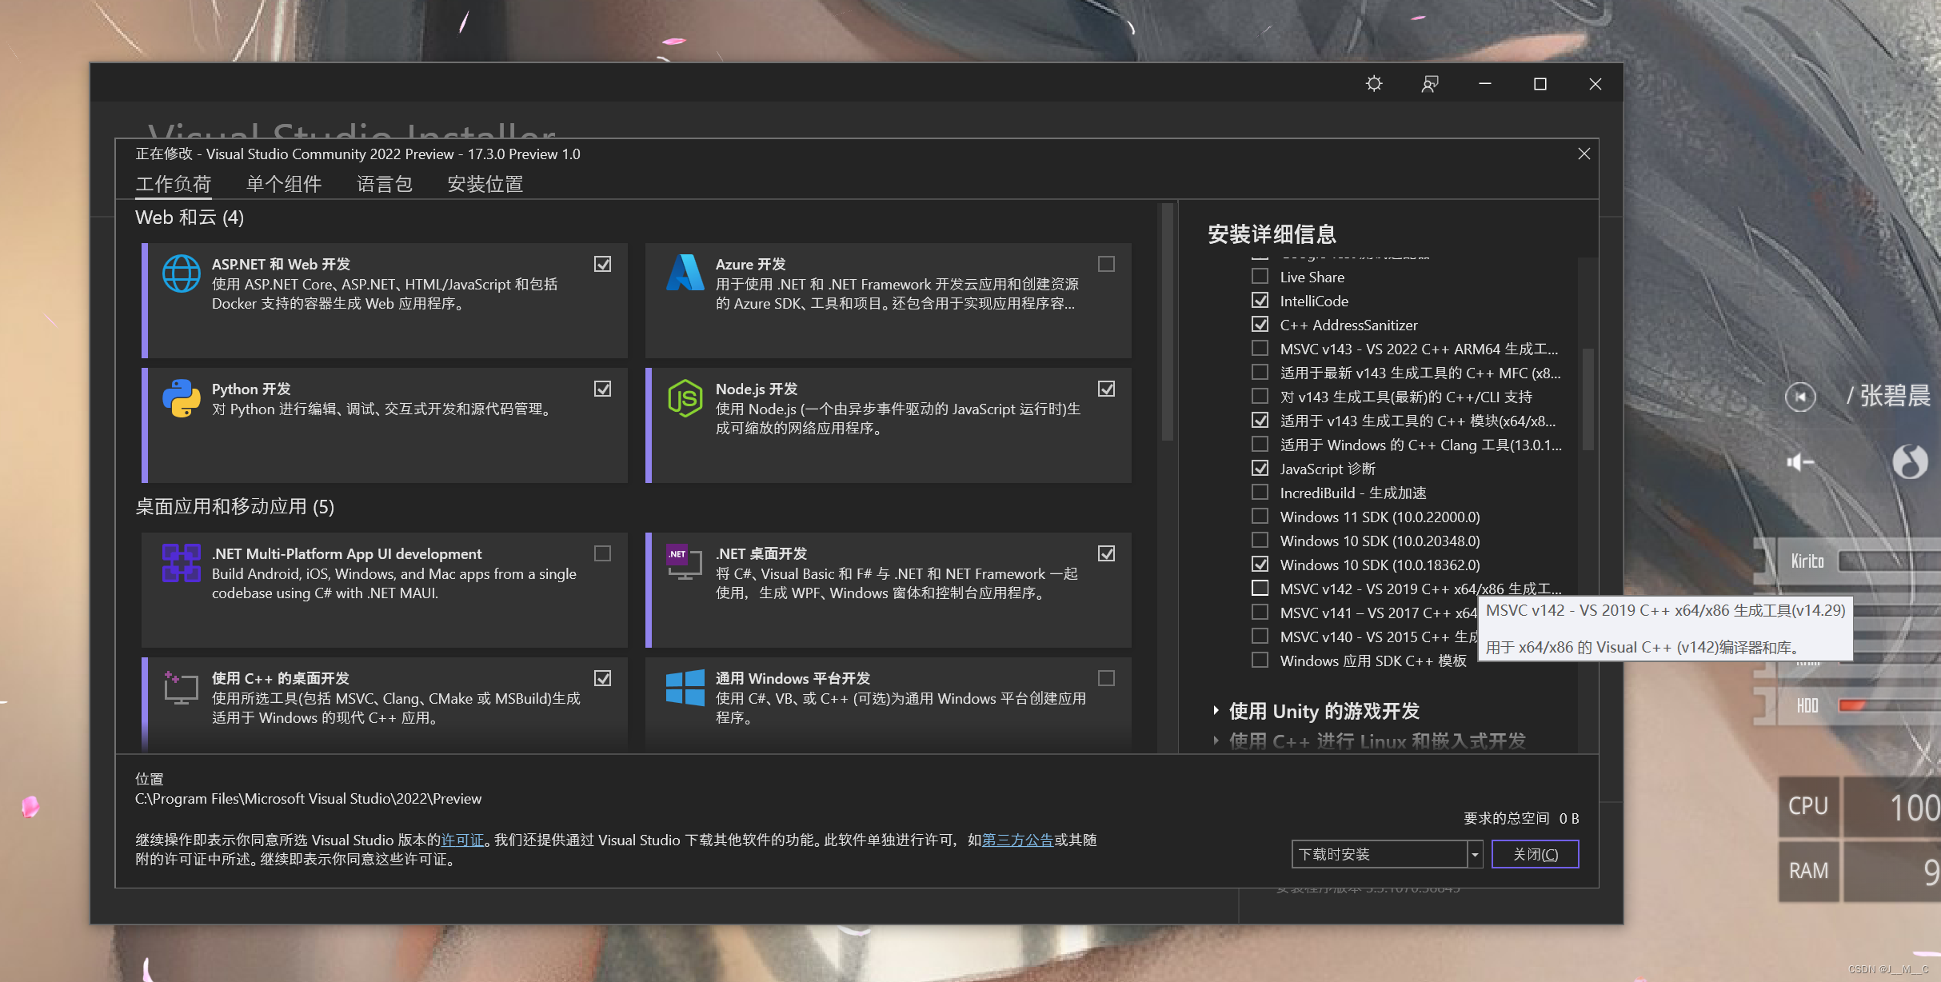Uncheck Windows 10 SDK (10.0.18362.0)
1941x982 pixels.
pyautogui.click(x=1260, y=565)
